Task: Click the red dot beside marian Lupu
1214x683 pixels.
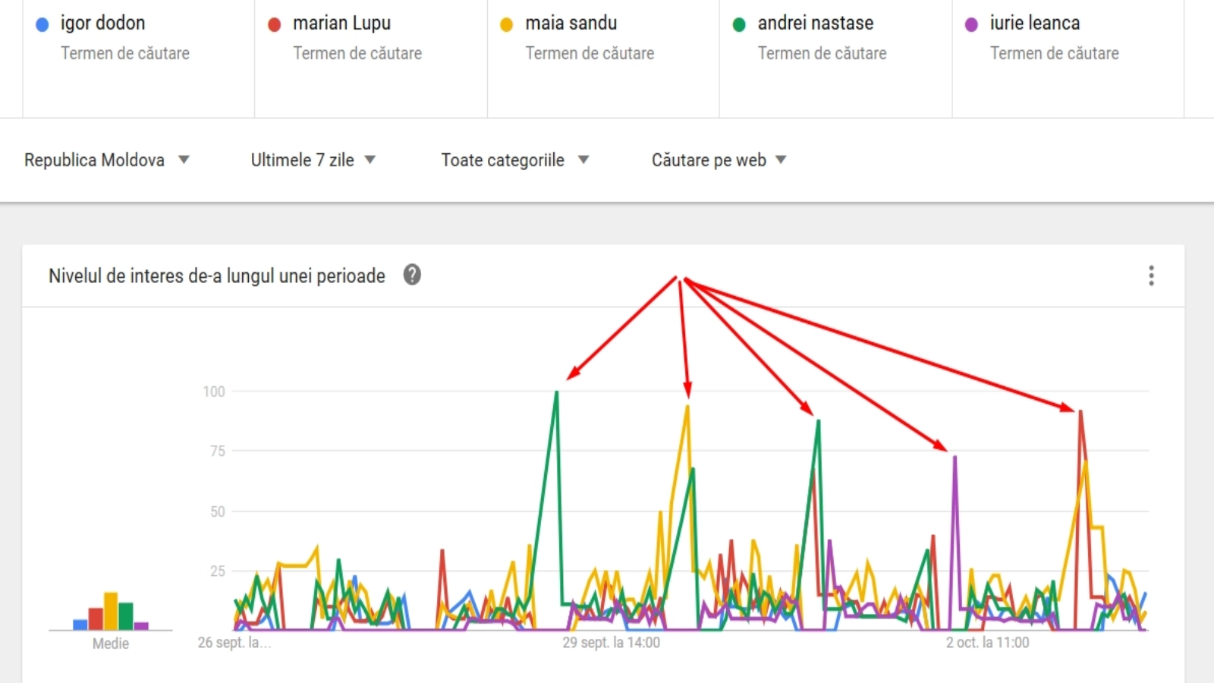Action: click(x=275, y=24)
